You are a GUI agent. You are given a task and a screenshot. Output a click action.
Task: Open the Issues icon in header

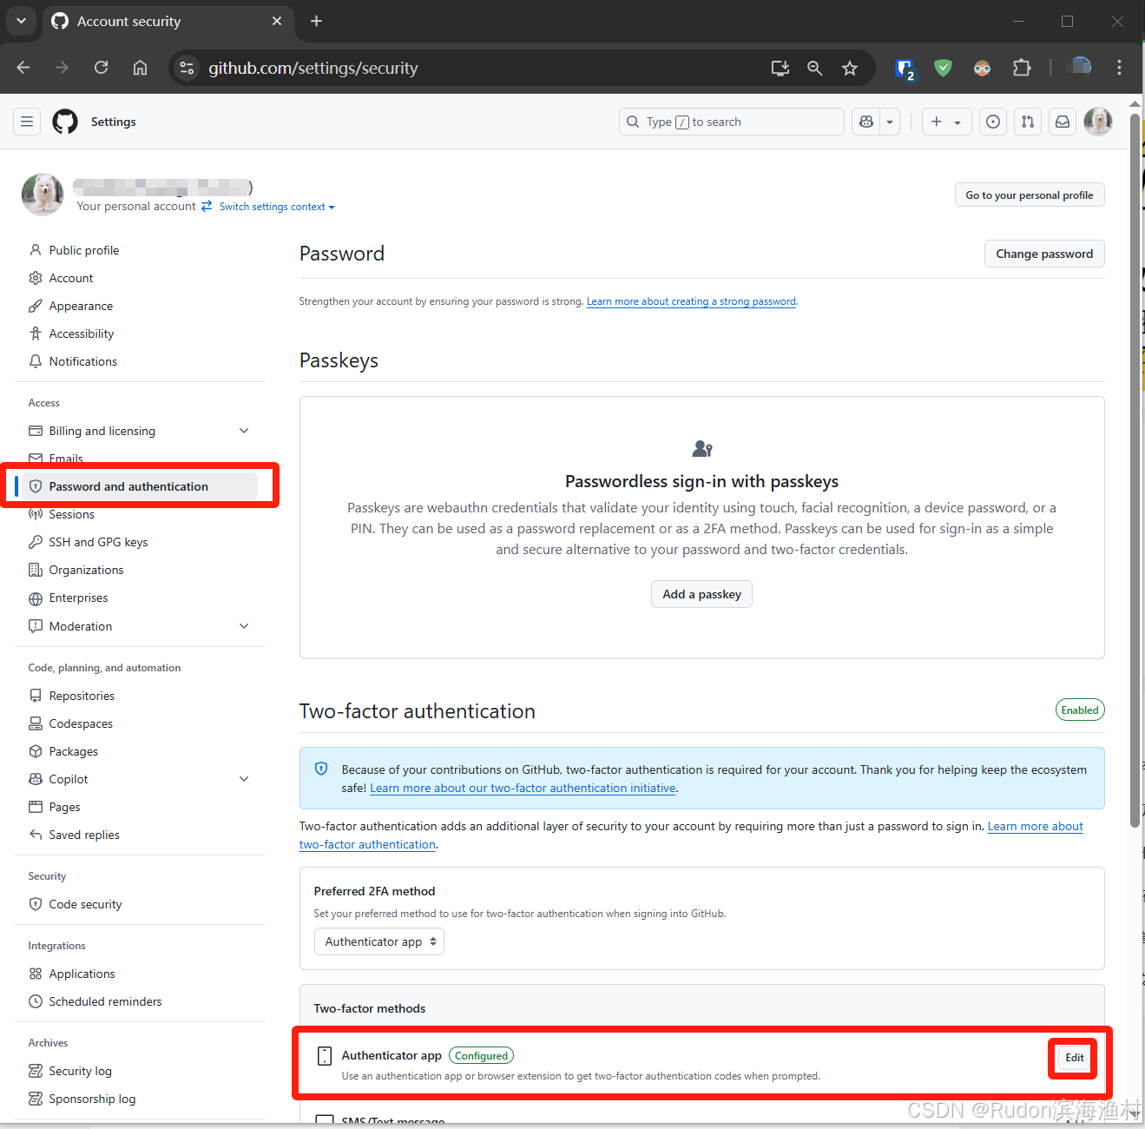click(x=993, y=122)
